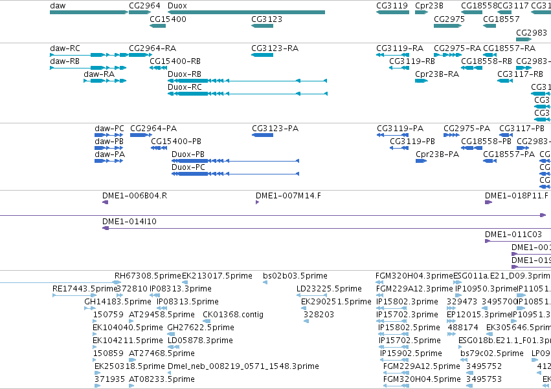The width and height of the screenshot is (551, 389).
Task: Click the daw gene bar
Action: coord(89,12)
